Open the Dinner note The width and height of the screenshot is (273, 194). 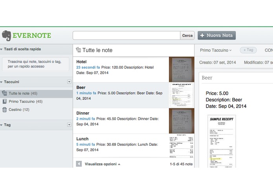pyautogui.click(x=121, y=121)
